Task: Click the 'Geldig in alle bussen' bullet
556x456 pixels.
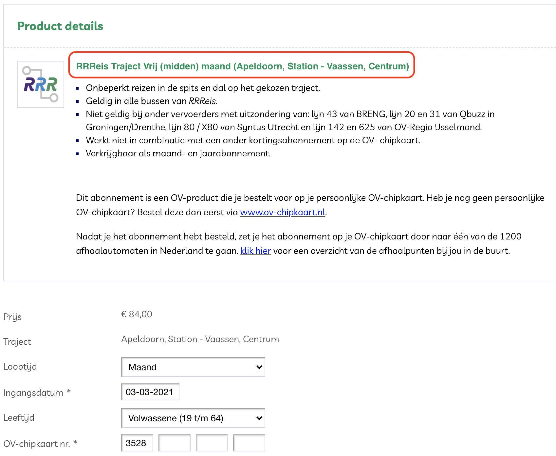Action: click(x=152, y=101)
